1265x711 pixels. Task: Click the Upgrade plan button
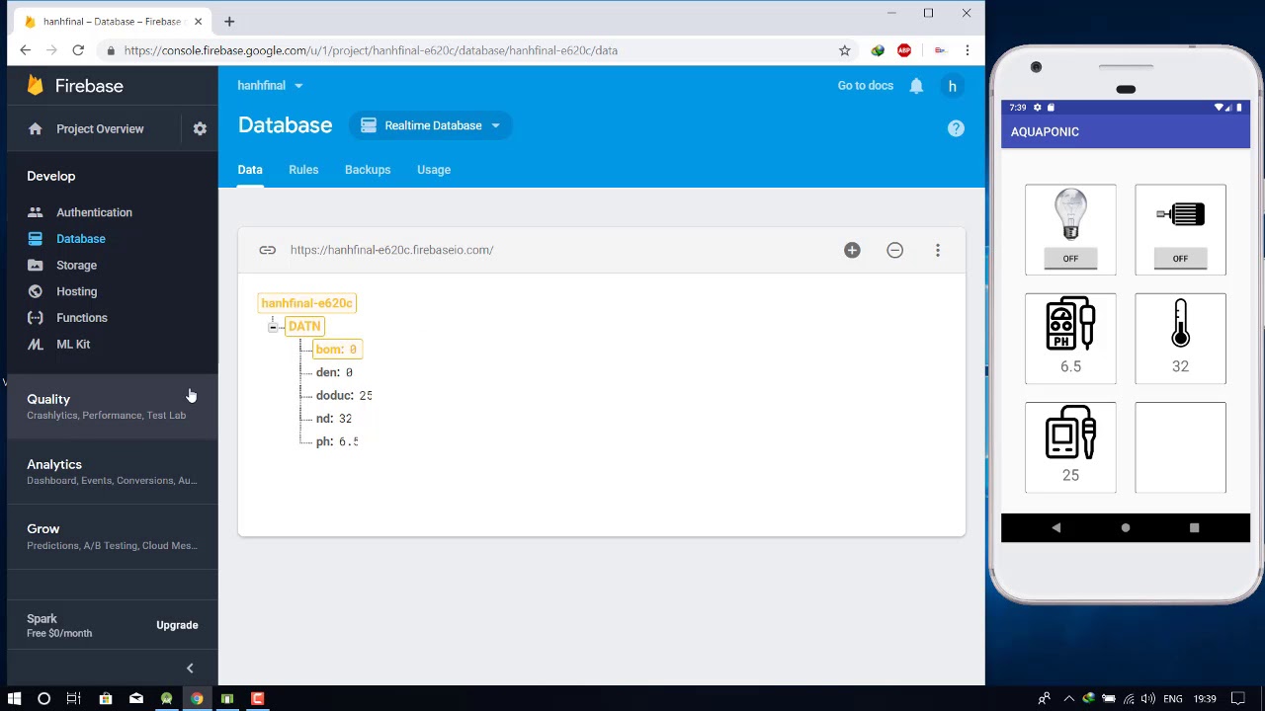(177, 625)
